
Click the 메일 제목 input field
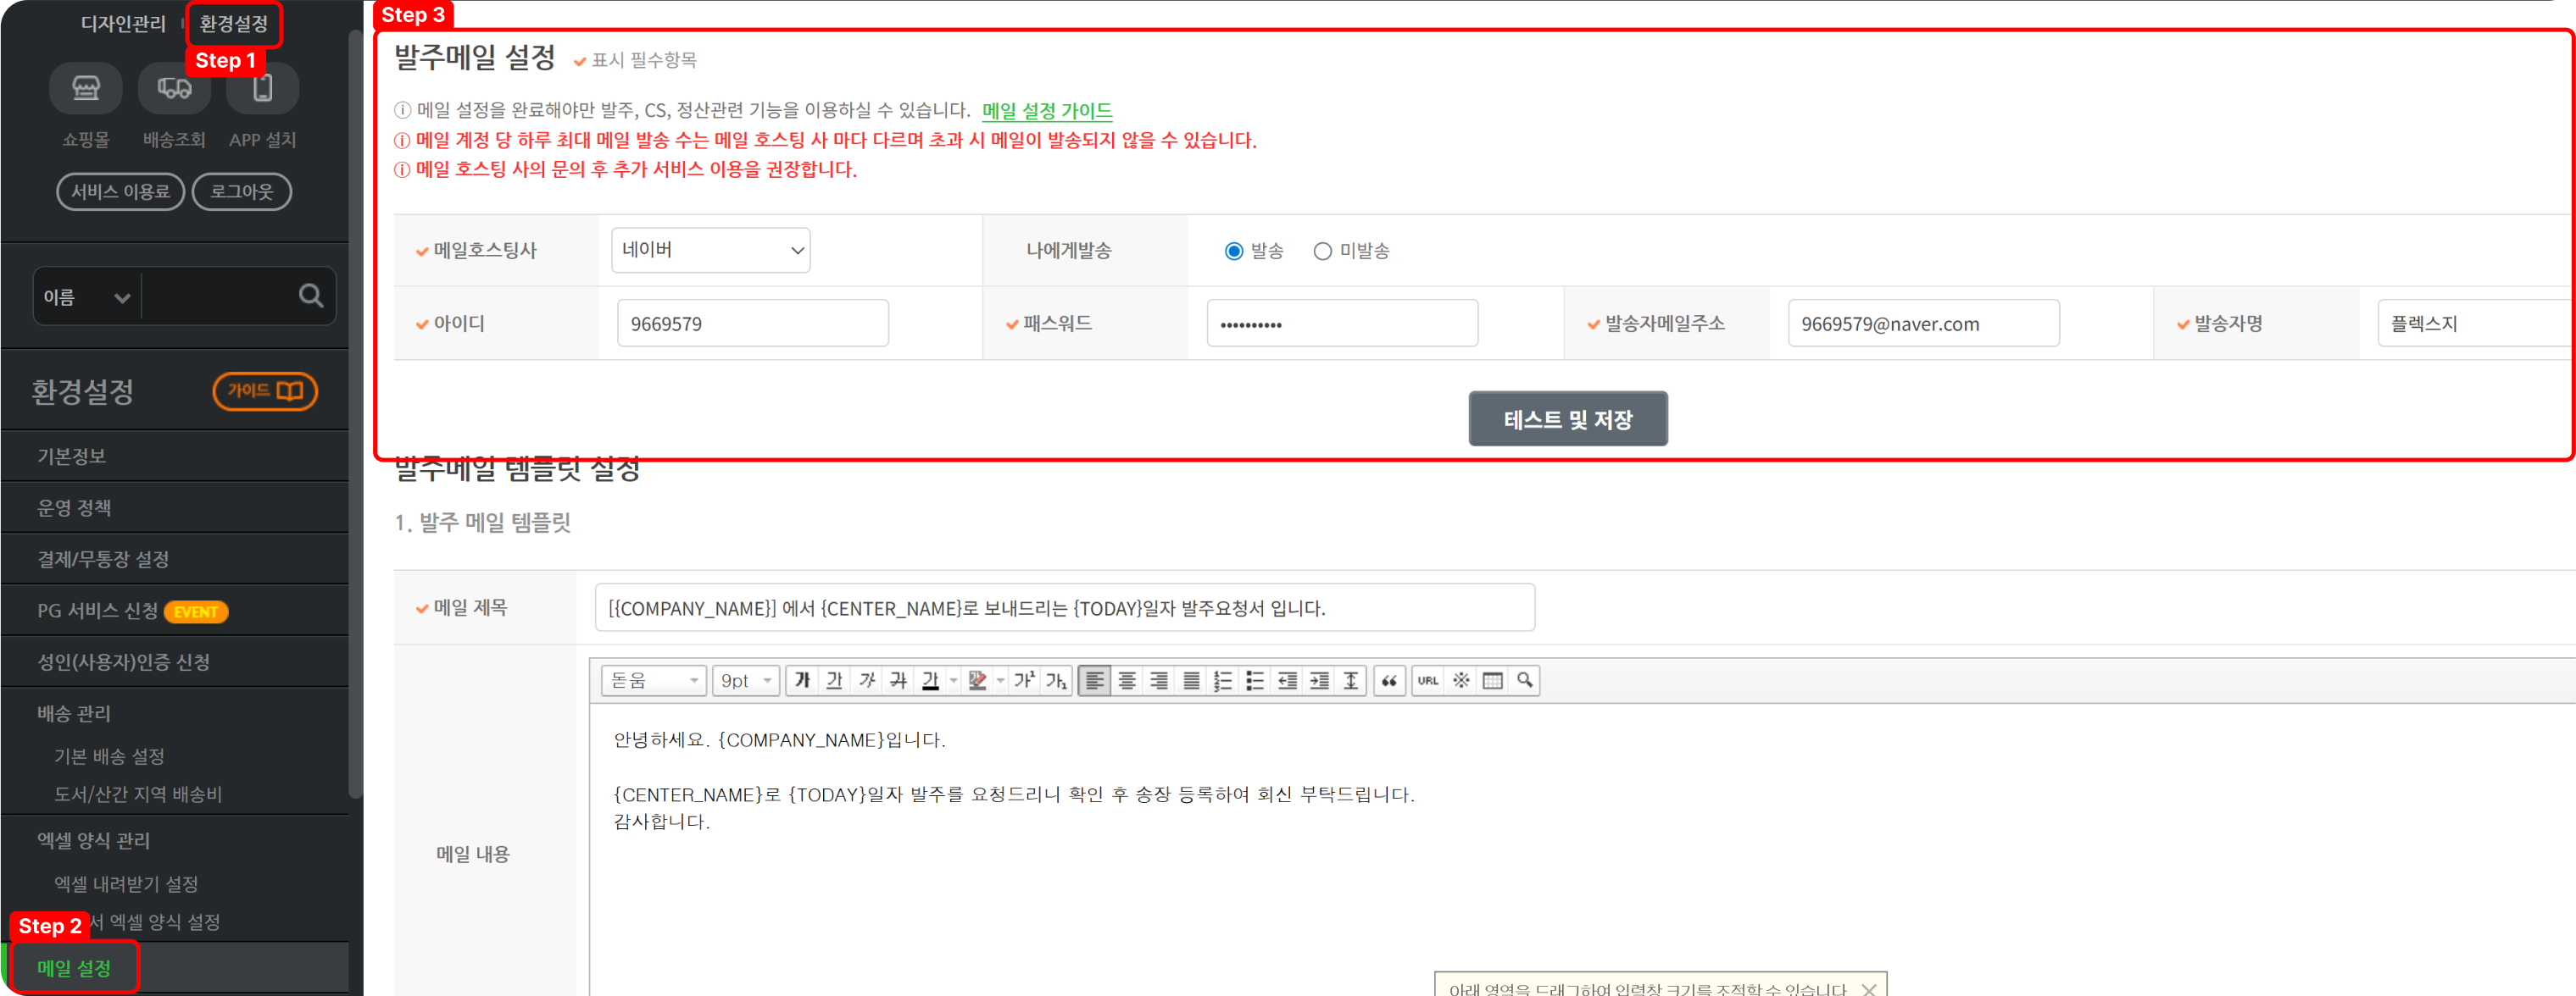[x=1064, y=607]
